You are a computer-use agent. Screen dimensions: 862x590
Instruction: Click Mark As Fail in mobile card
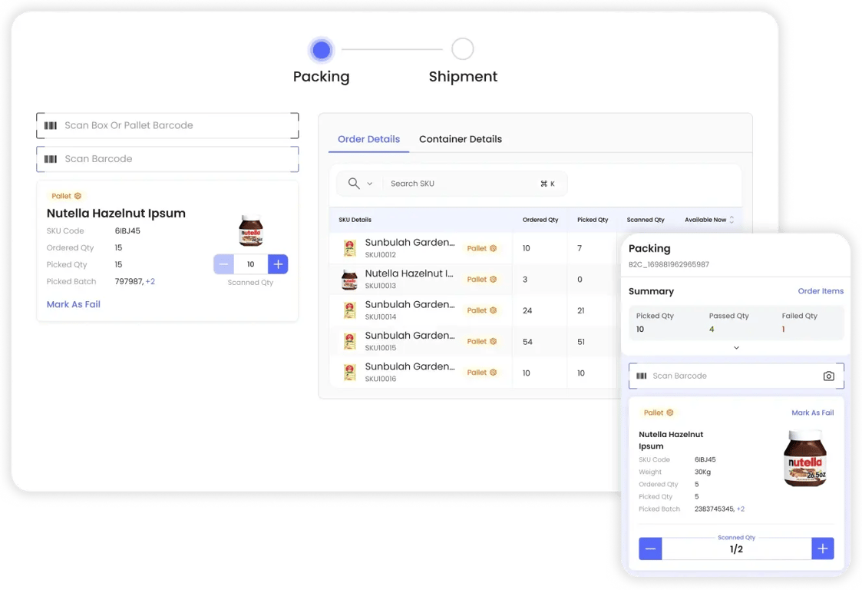(813, 413)
